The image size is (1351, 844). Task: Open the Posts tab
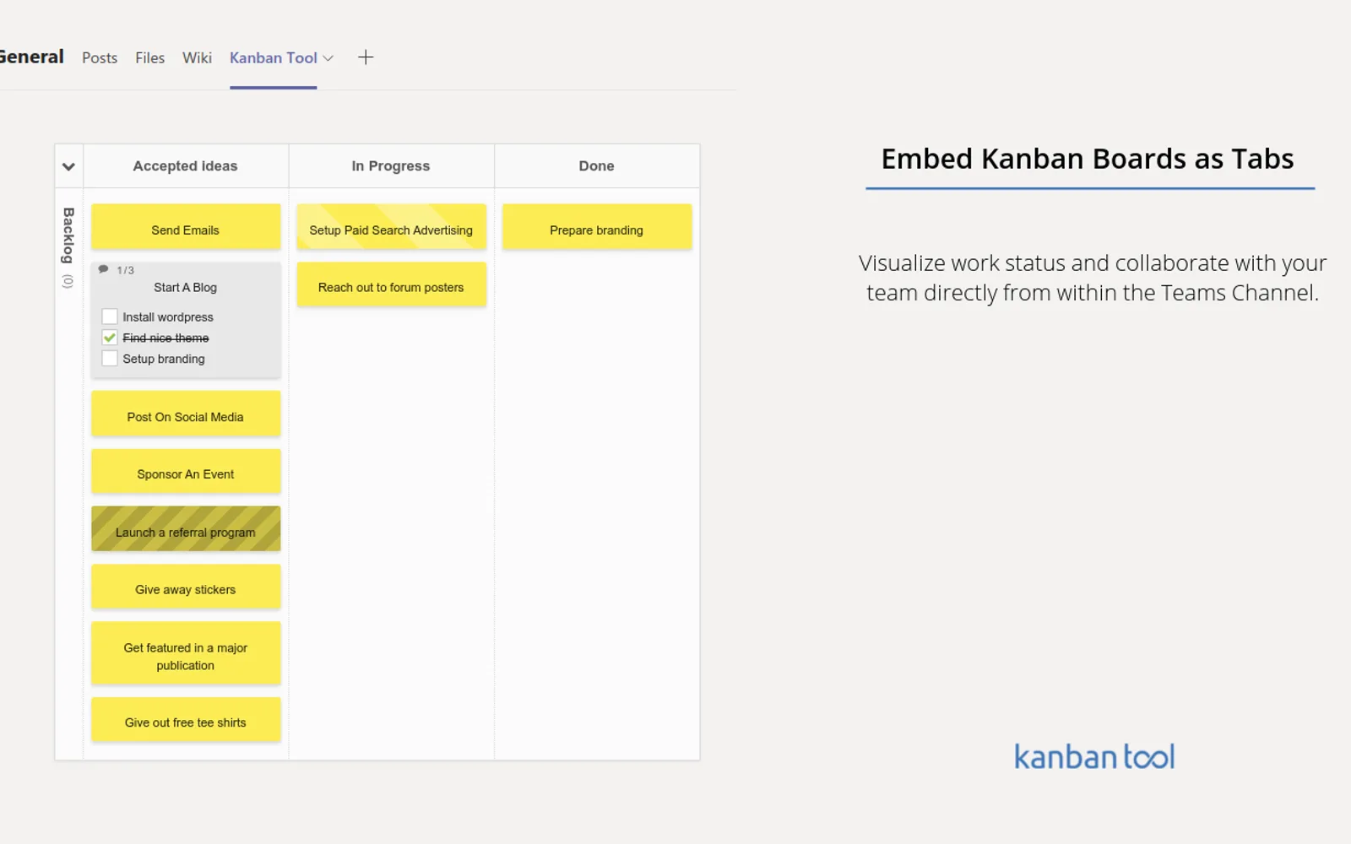[x=100, y=57]
